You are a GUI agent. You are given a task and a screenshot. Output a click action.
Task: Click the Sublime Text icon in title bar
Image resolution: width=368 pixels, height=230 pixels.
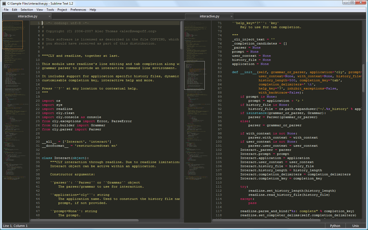(x=4, y=3)
